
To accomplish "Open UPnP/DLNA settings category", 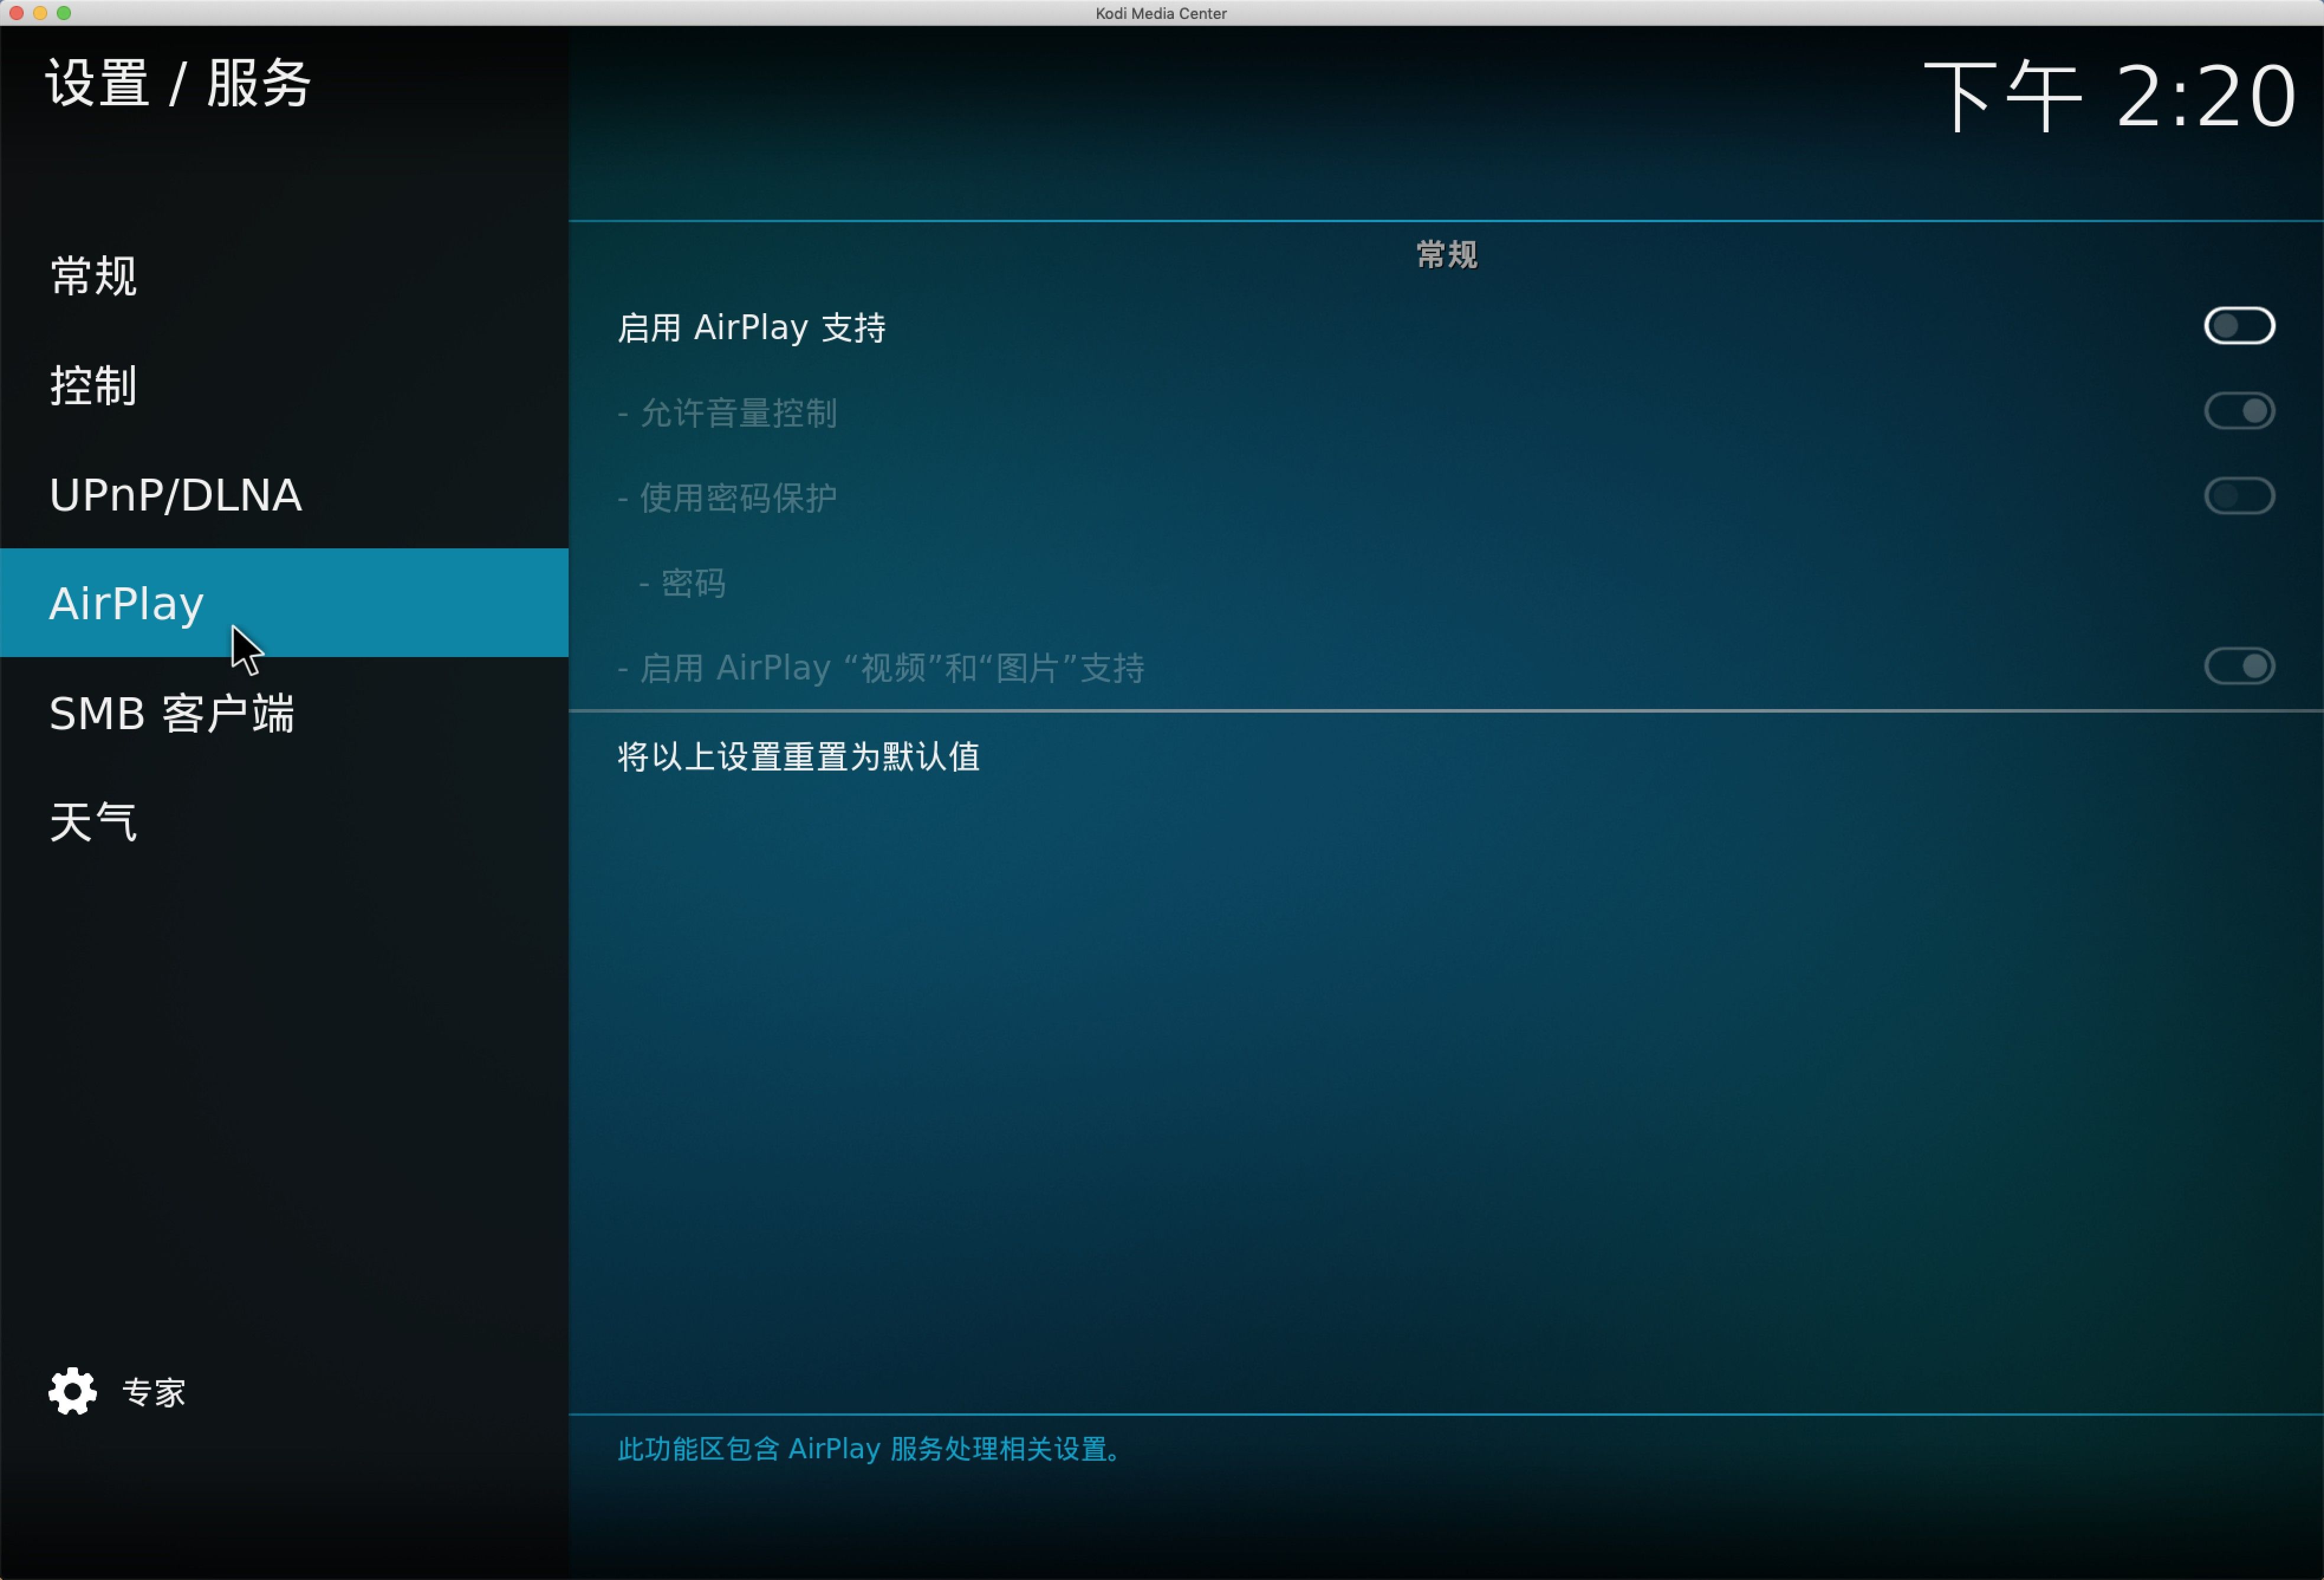I will 175,495.
